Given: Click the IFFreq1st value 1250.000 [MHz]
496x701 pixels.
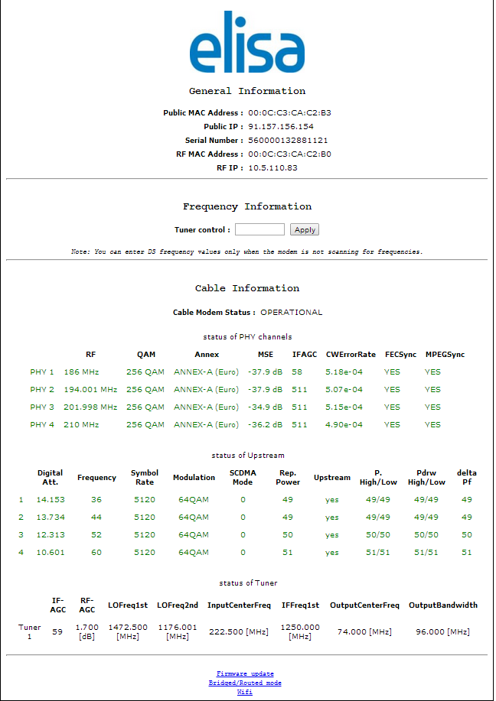Looking at the screenshot, I should (x=300, y=631).
